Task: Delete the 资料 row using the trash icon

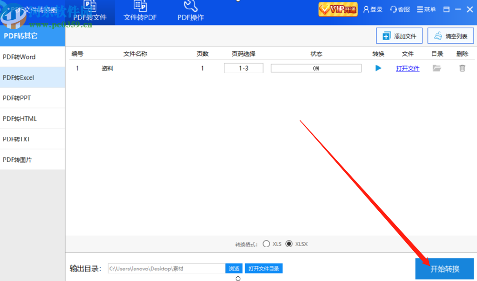Action: 462,68
